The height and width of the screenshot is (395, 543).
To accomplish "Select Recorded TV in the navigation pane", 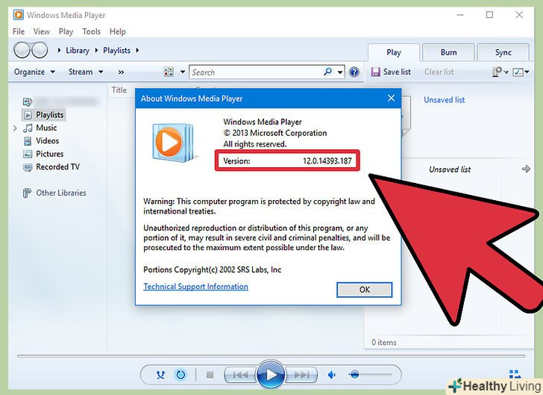I will click(x=51, y=167).
